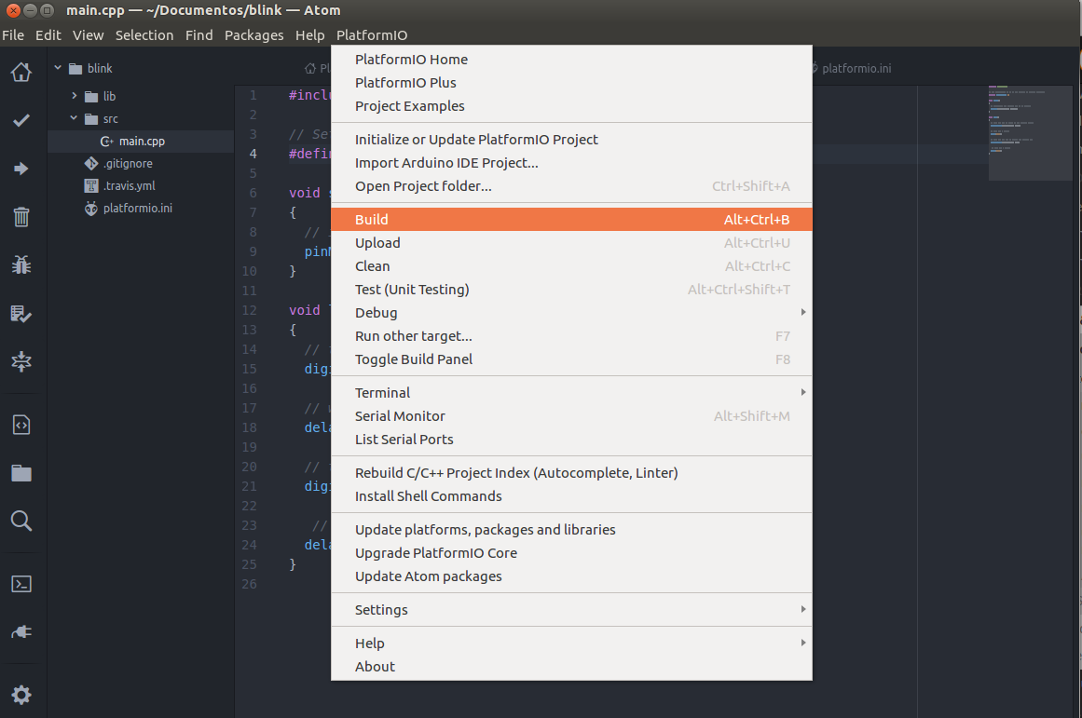The image size is (1082, 718).
Task: Click the search magnifier icon in sidebar
Action: click(x=21, y=521)
